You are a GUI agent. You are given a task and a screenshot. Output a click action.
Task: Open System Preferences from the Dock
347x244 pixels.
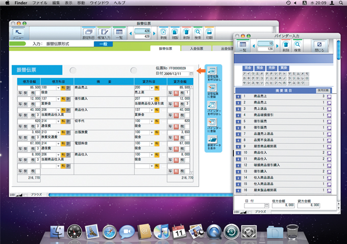[x=249, y=232]
